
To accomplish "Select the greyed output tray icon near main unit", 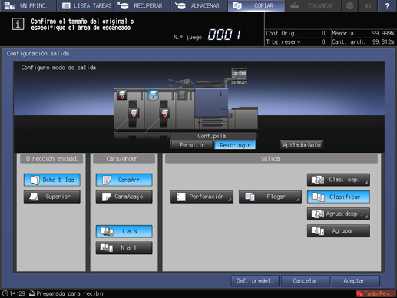I will 182,94.
